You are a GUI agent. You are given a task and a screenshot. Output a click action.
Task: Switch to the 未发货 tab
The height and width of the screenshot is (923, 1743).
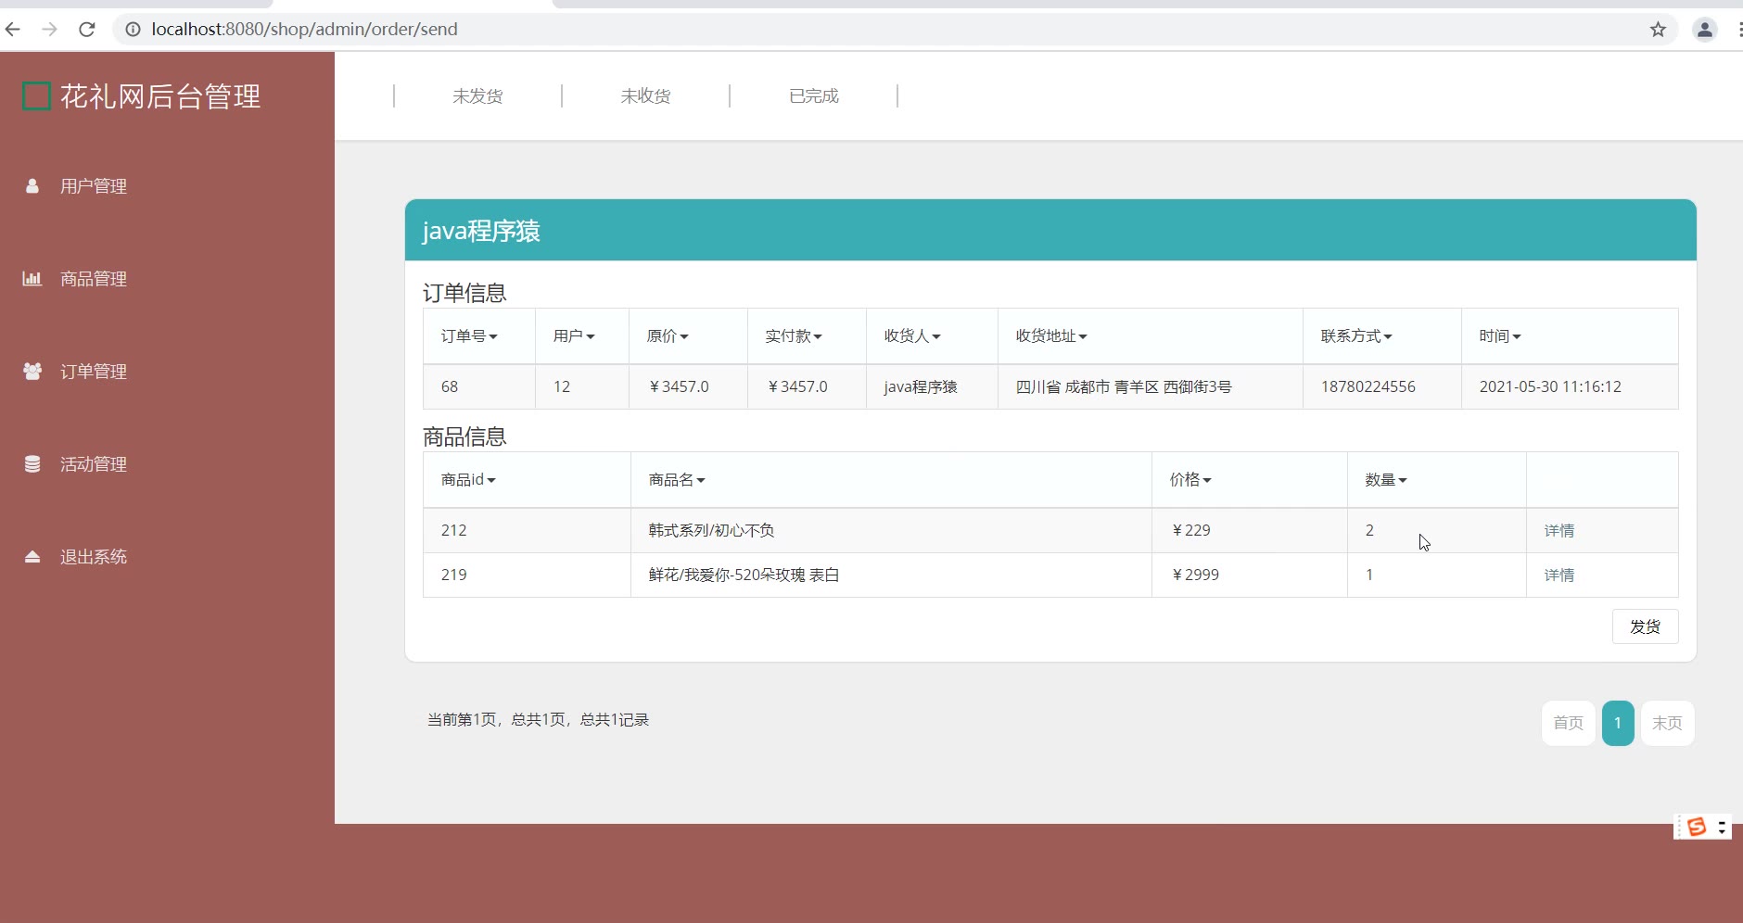477,96
